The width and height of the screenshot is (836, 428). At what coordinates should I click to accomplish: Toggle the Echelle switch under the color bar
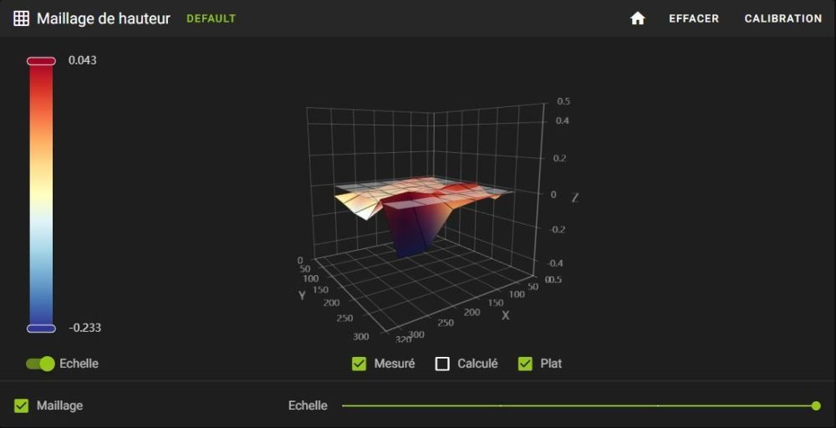point(40,364)
